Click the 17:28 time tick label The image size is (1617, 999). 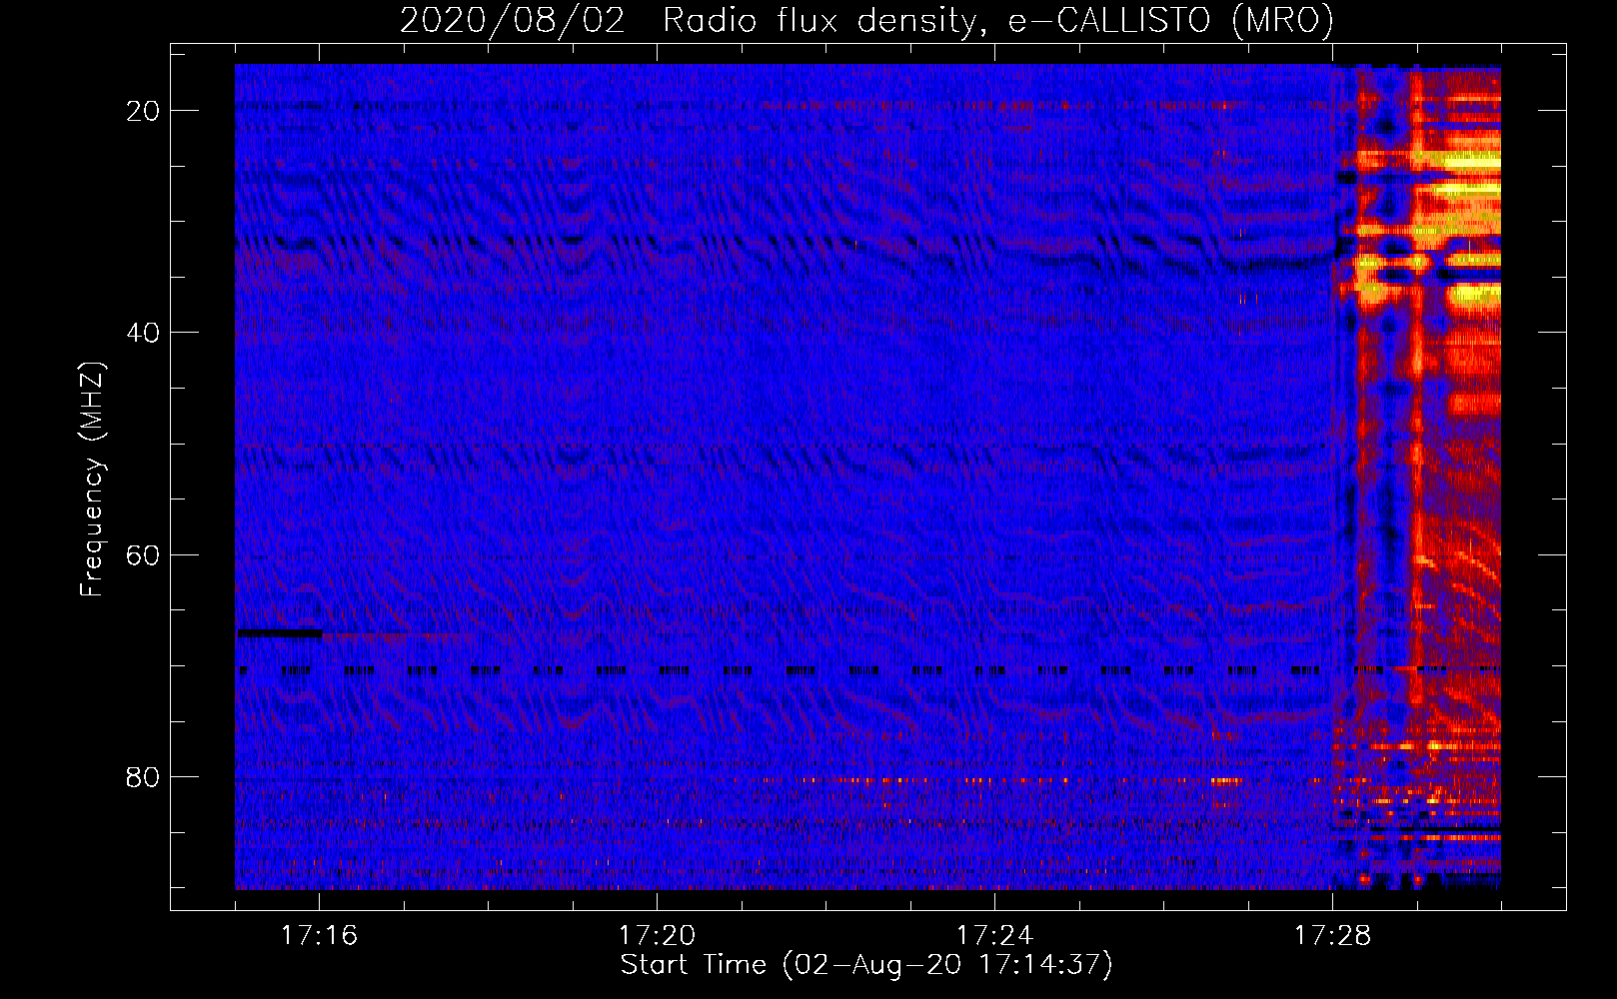tap(1332, 935)
